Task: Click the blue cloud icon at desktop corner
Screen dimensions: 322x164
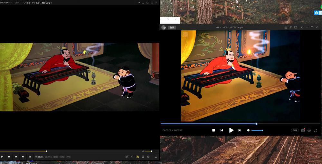Action: pos(316,13)
